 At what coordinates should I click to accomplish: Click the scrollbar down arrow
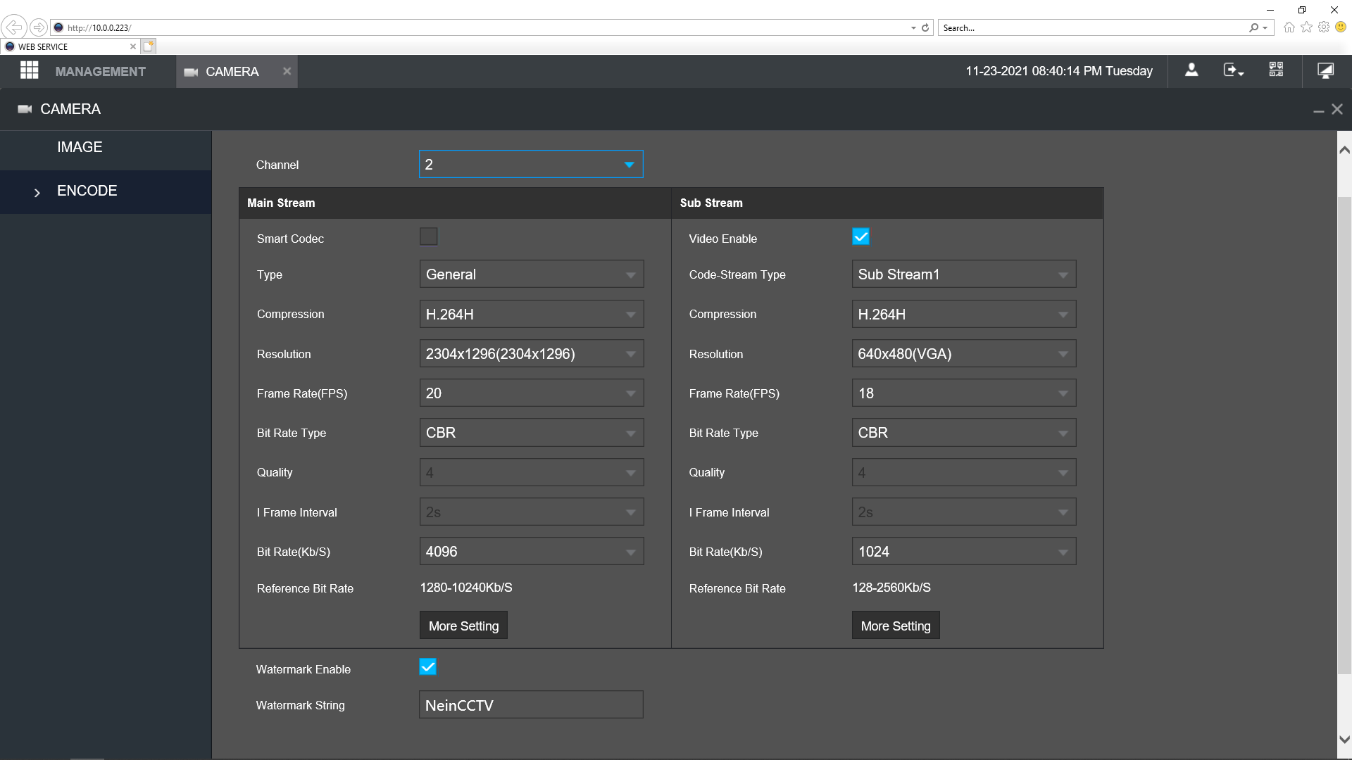(1344, 740)
